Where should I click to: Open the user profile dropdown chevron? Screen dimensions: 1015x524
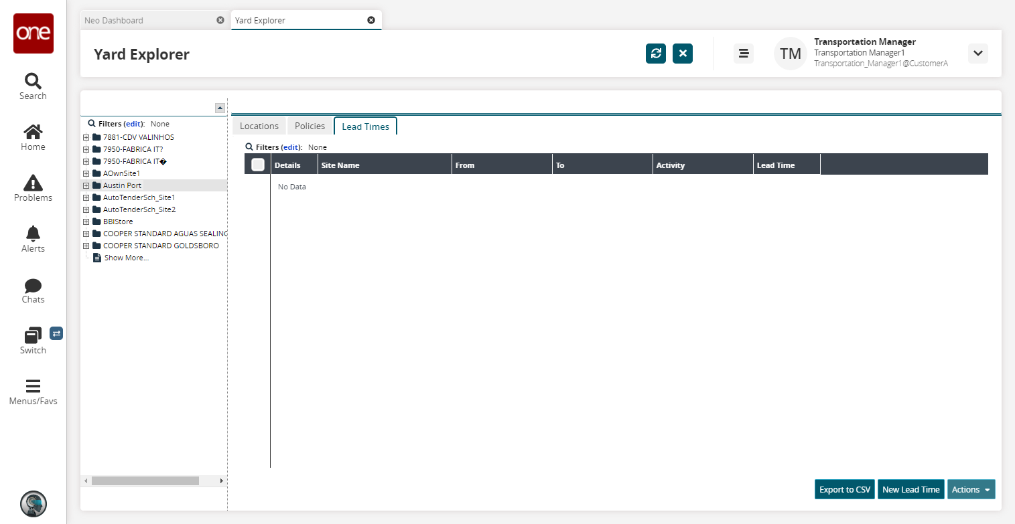(x=977, y=54)
